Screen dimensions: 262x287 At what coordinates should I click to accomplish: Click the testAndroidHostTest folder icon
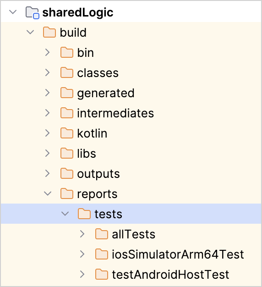(x=102, y=274)
